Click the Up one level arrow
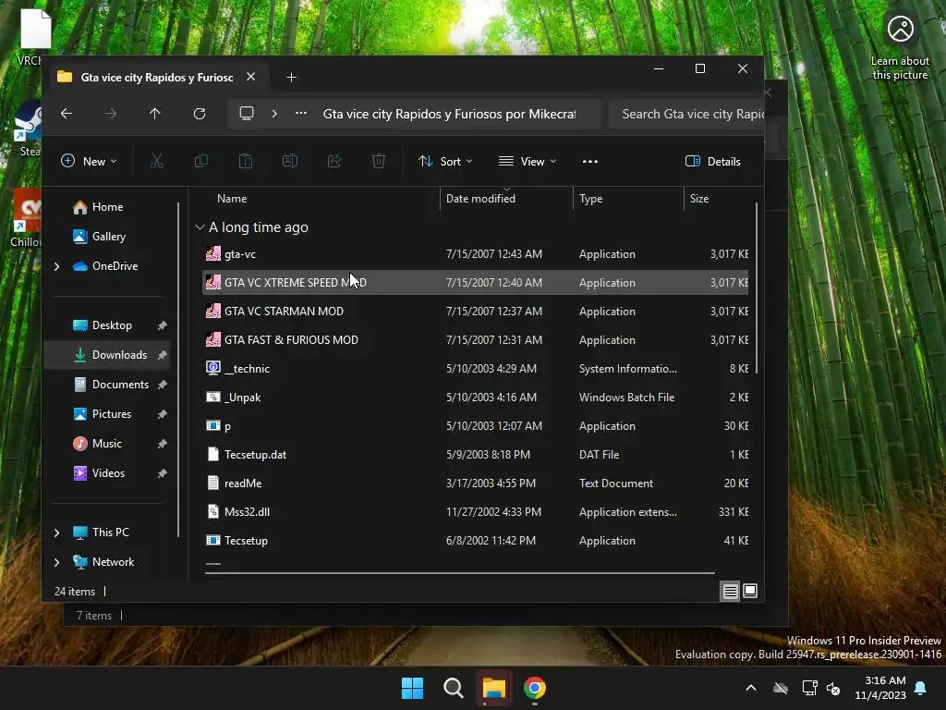The width and height of the screenshot is (946, 710). coord(155,114)
